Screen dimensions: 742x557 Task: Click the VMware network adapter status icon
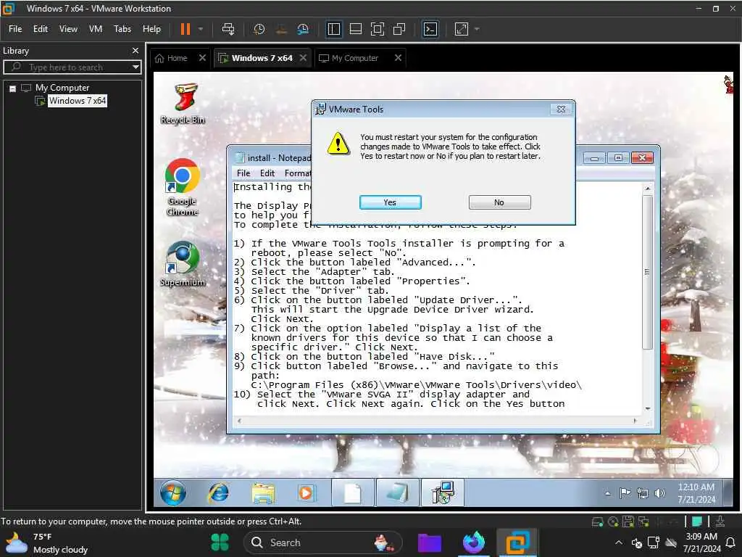point(643,522)
